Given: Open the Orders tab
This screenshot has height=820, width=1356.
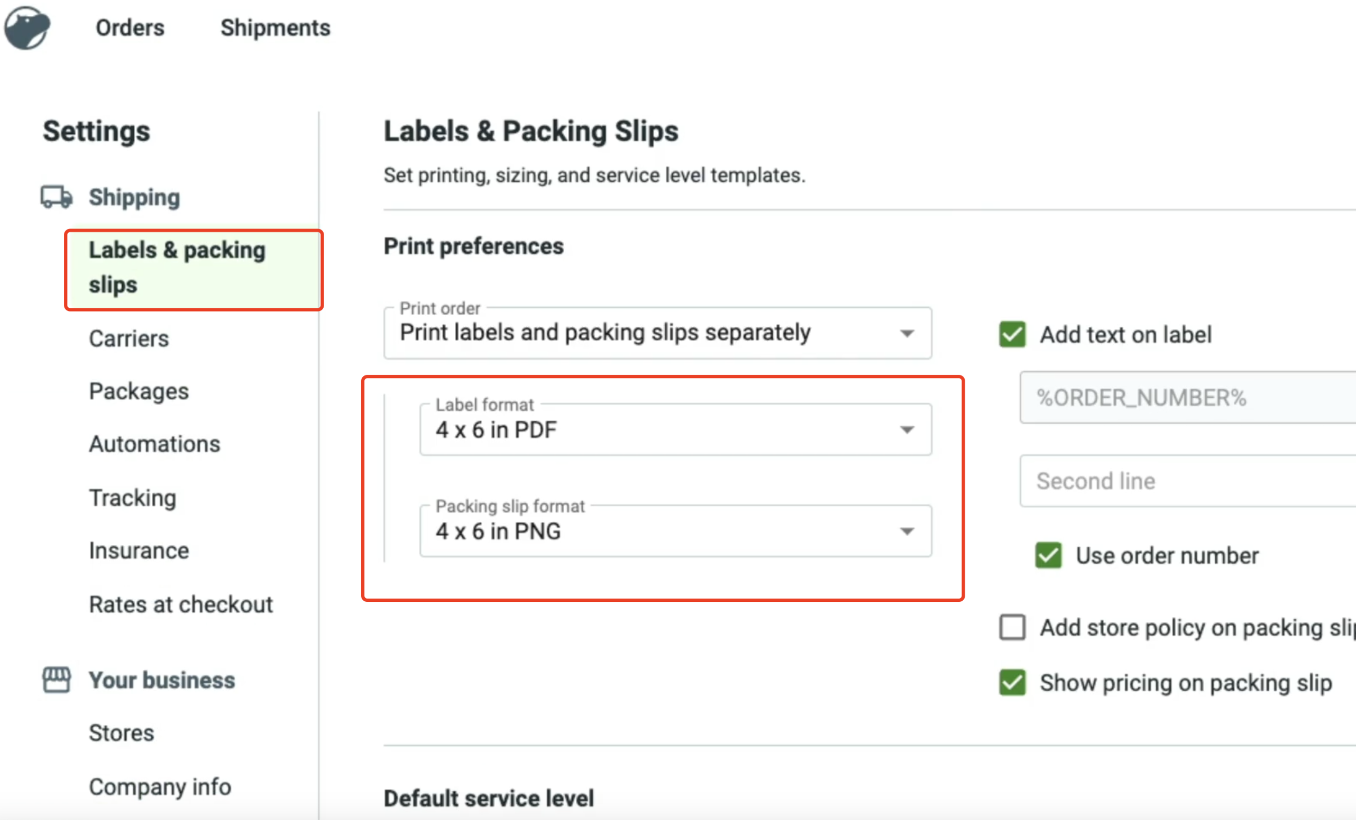Looking at the screenshot, I should click(x=130, y=27).
